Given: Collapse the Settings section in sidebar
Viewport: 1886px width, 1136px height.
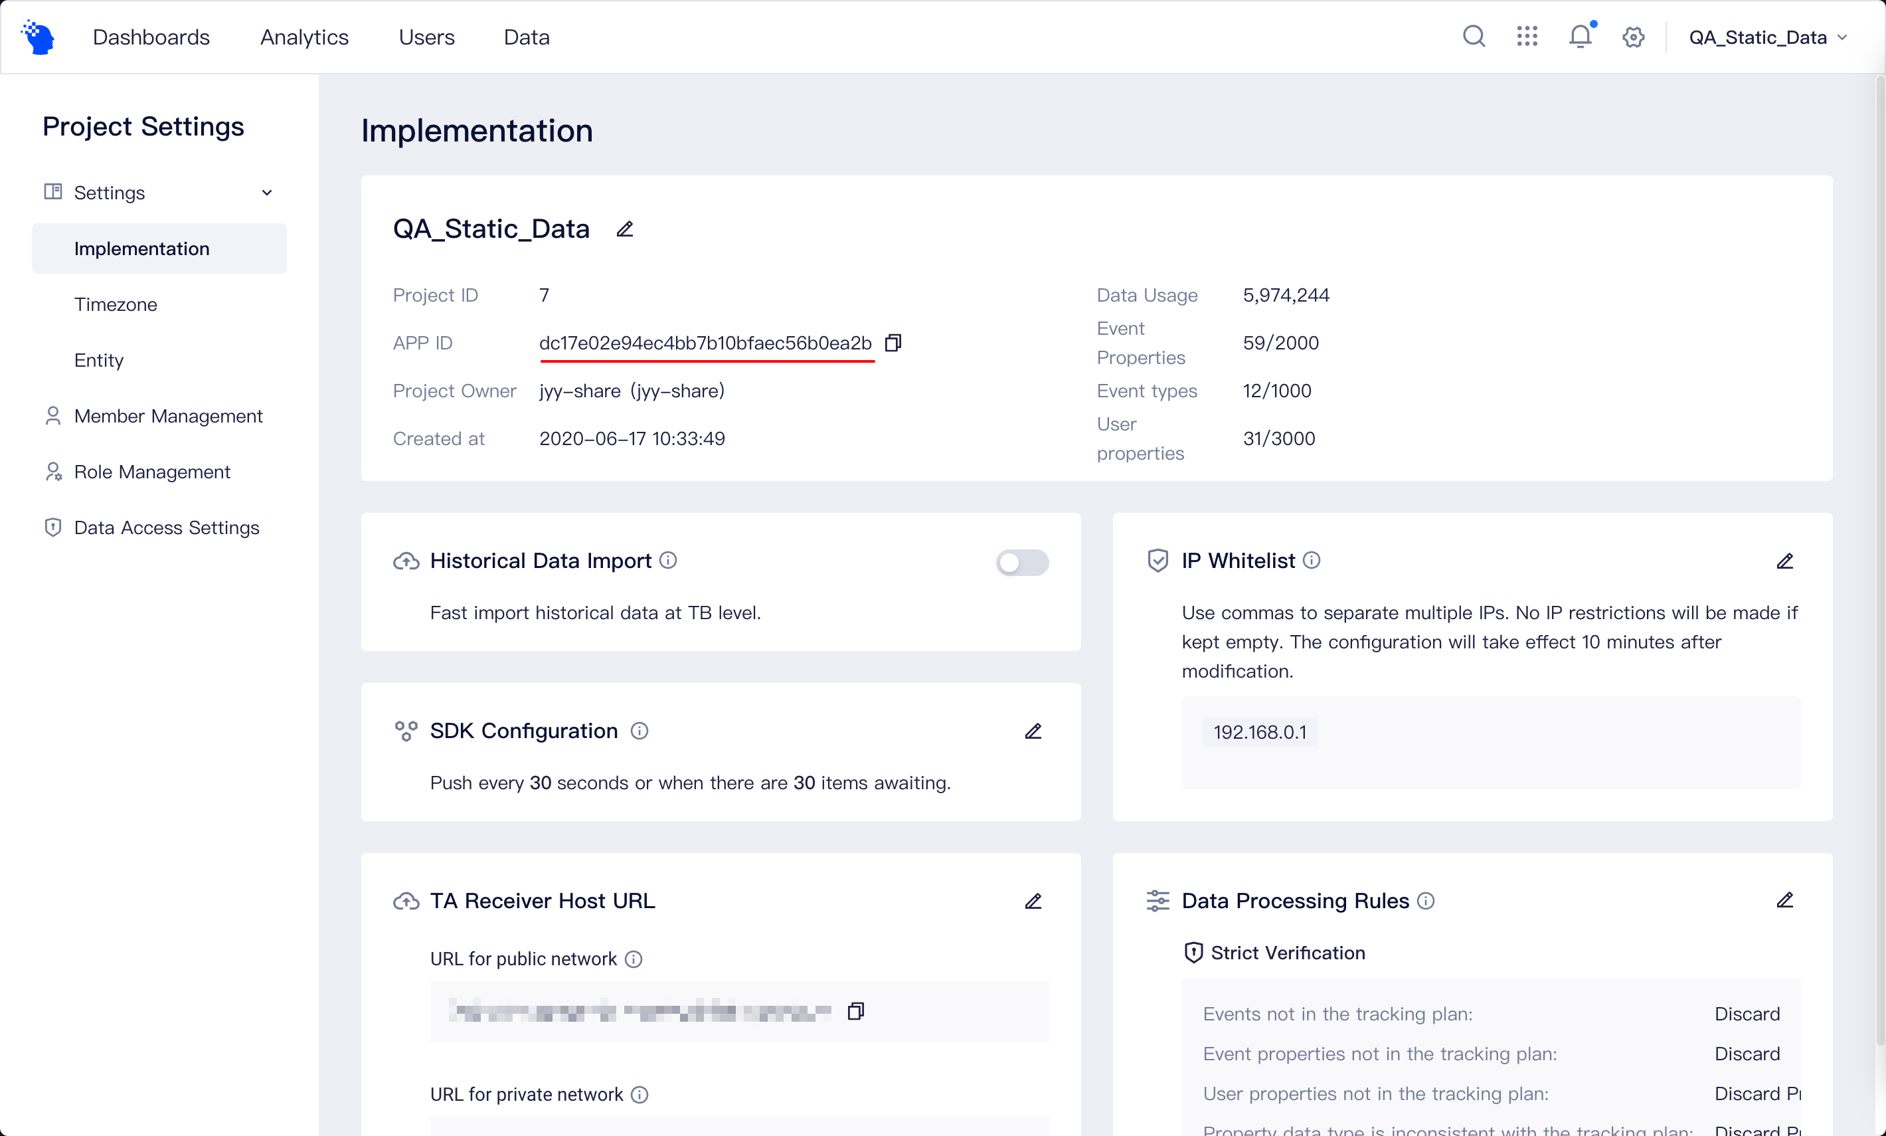Looking at the screenshot, I should coord(266,192).
